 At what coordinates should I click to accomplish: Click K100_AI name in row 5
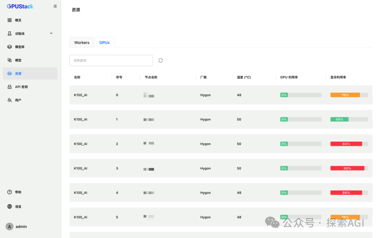coord(80,217)
